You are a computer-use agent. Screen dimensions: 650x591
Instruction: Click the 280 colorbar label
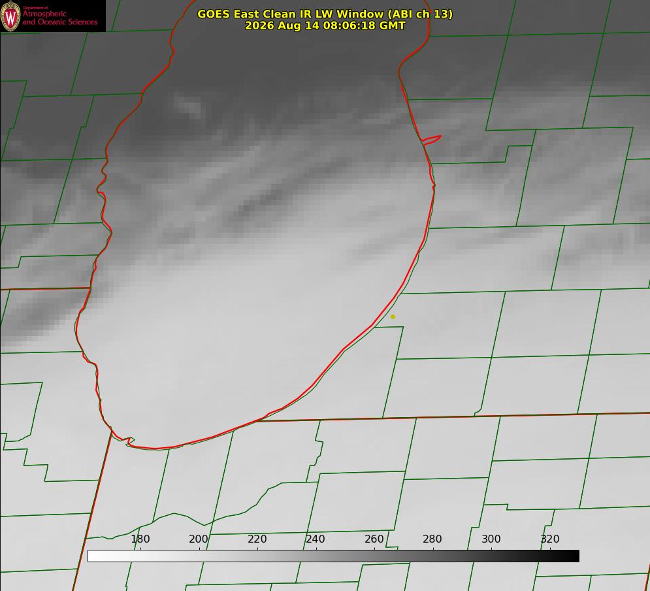(x=432, y=539)
